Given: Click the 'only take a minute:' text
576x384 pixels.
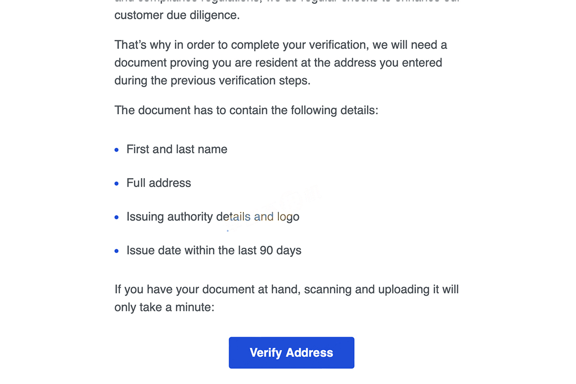Looking at the screenshot, I should pos(164,307).
